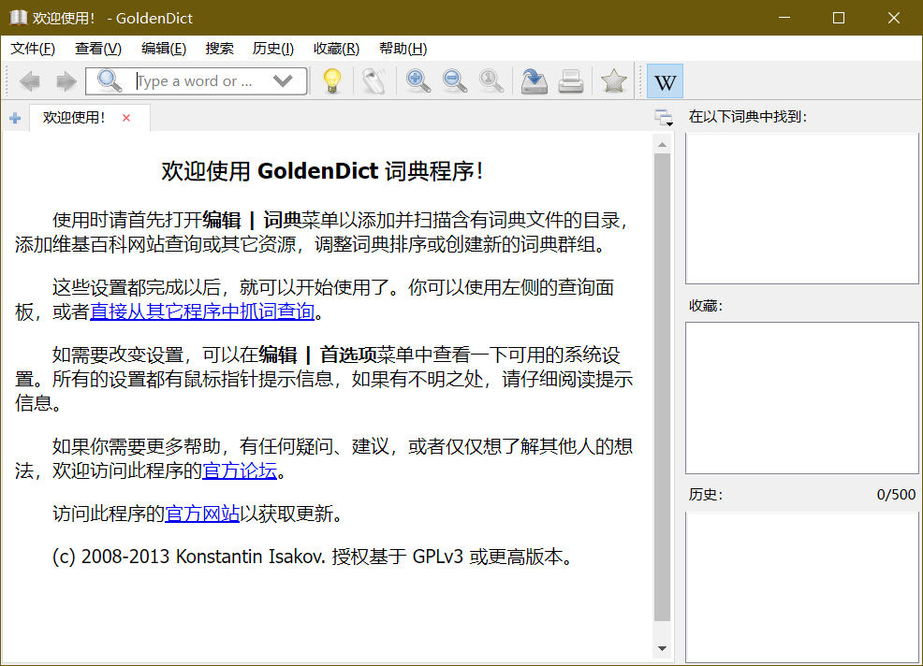
Task: Click the back navigation arrow icon
Action: tap(29, 80)
